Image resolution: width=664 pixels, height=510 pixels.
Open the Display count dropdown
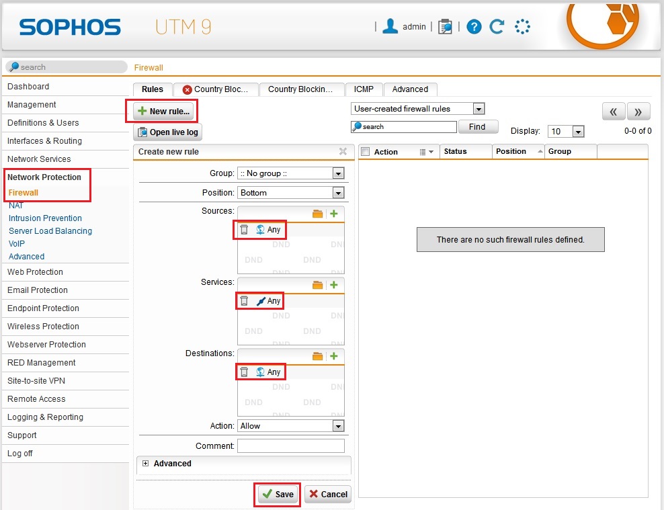pos(566,131)
